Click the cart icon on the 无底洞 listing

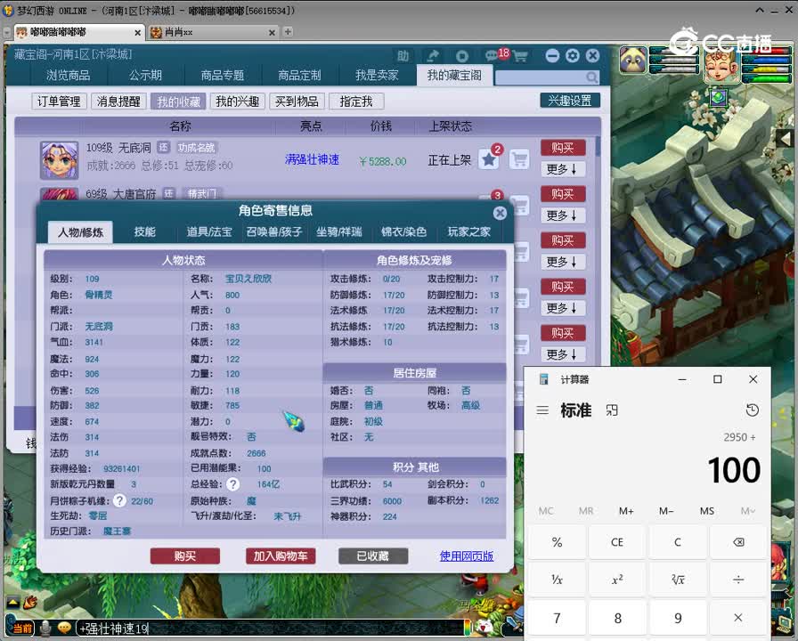pos(519,159)
